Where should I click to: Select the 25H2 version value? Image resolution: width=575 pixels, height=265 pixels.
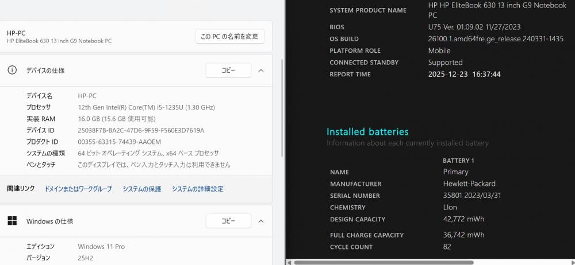tap(86, 258)
